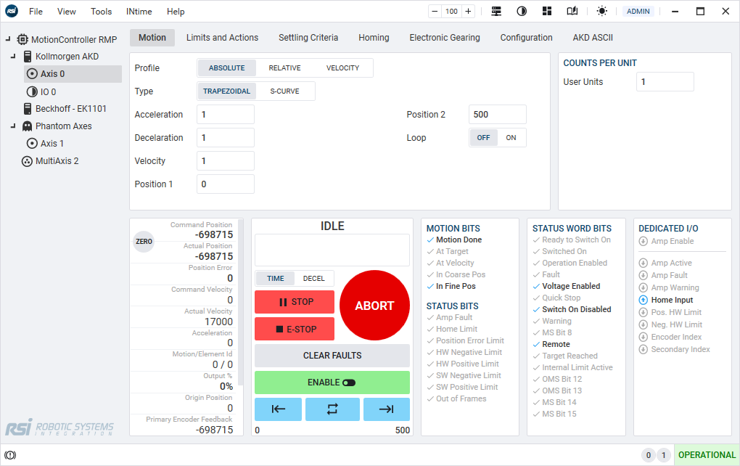Choose S-CURVE motion type
This screenshot has height=466, width=740.
[284, 91]
